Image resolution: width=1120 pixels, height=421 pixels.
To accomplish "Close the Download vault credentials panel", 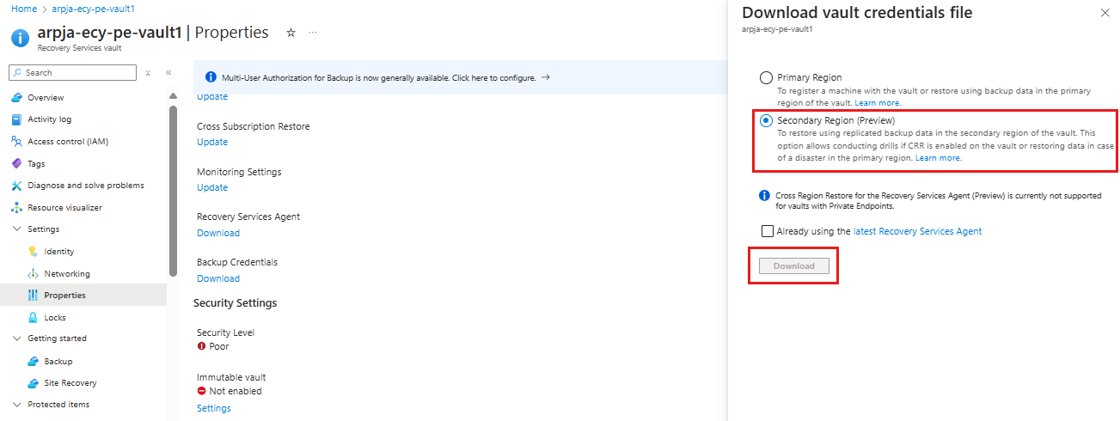I will coord(1105,13).
